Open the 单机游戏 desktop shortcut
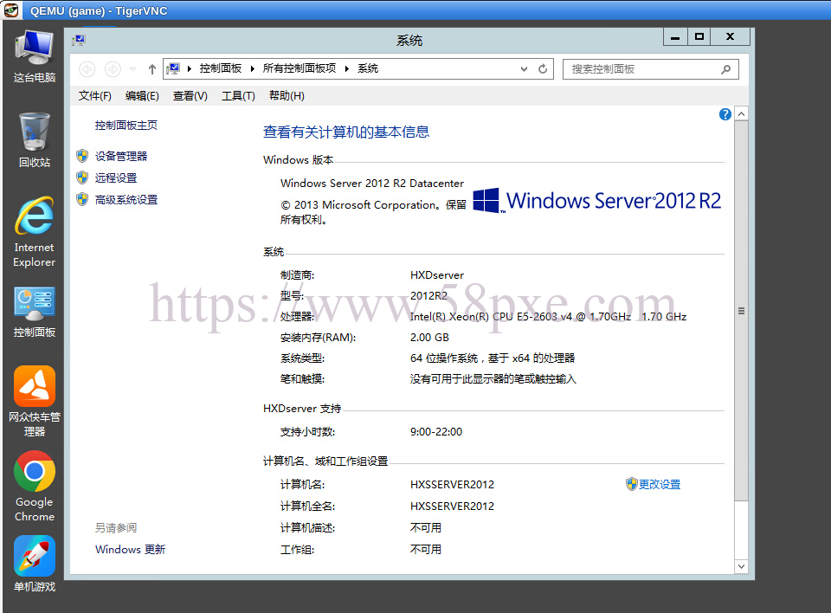This screenshot has width=831, height=613. pyautogui.click(x=35, y=564)
